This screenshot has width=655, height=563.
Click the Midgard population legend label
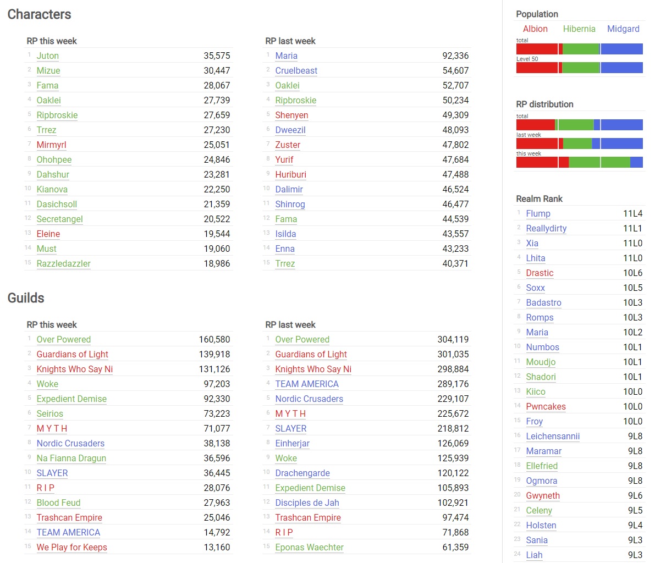623,29
